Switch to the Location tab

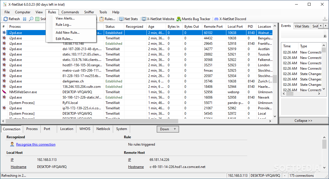click(67, 129)
